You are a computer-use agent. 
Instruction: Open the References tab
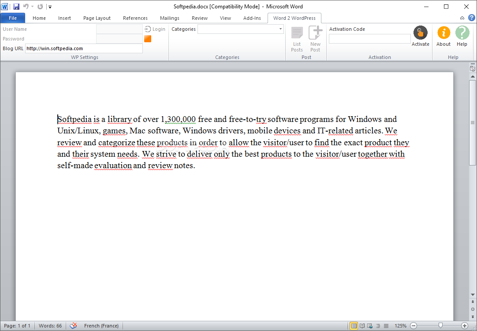[135, 18]
